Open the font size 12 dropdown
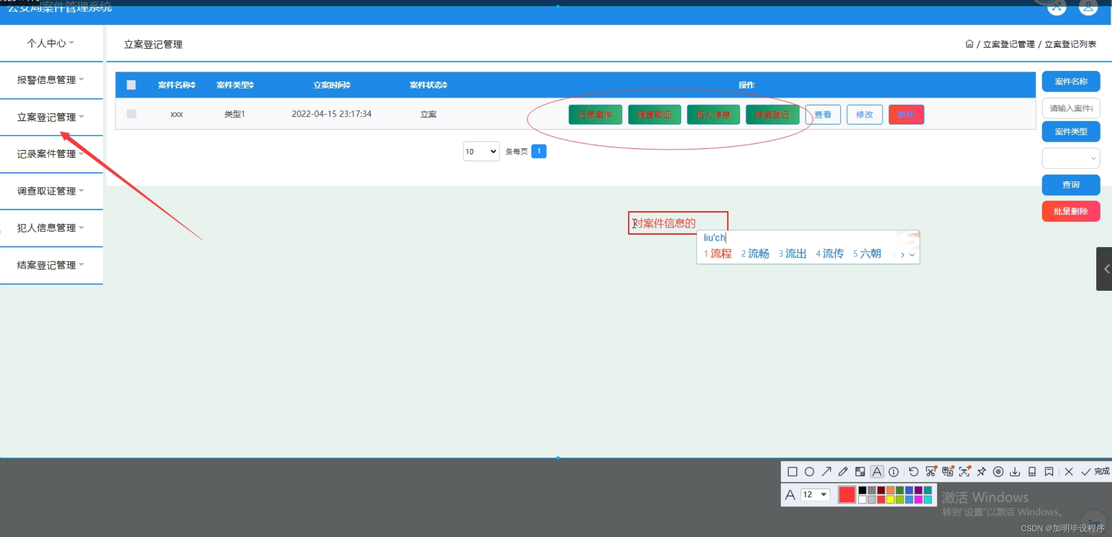This screenshot has height=537, width=1112. tap(815, 495)
